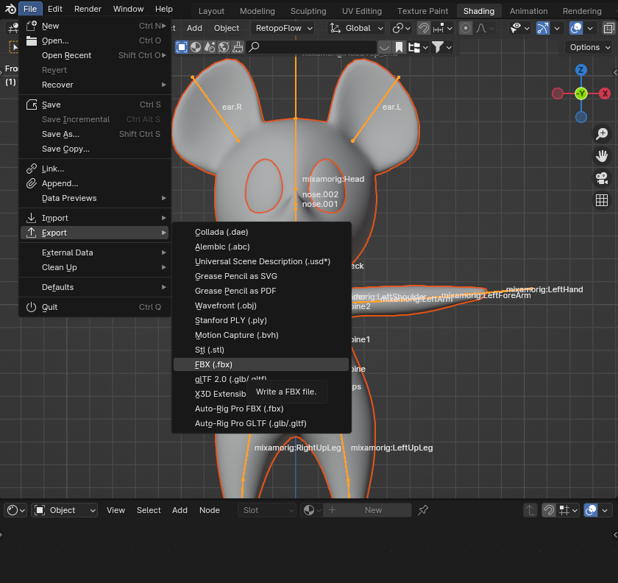The height and width of the screenshot is (583, 618).
Task: Open node snapping options dropdown
Action: (567, 510)
